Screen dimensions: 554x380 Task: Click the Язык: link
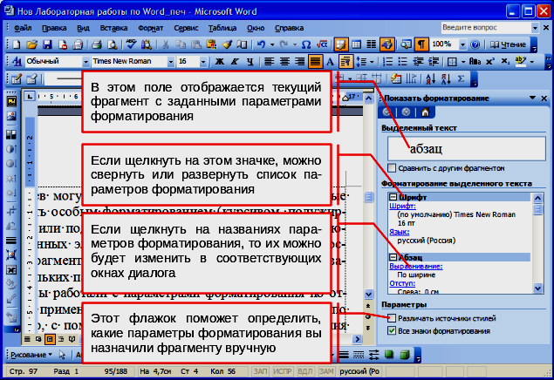click(400, 232)
